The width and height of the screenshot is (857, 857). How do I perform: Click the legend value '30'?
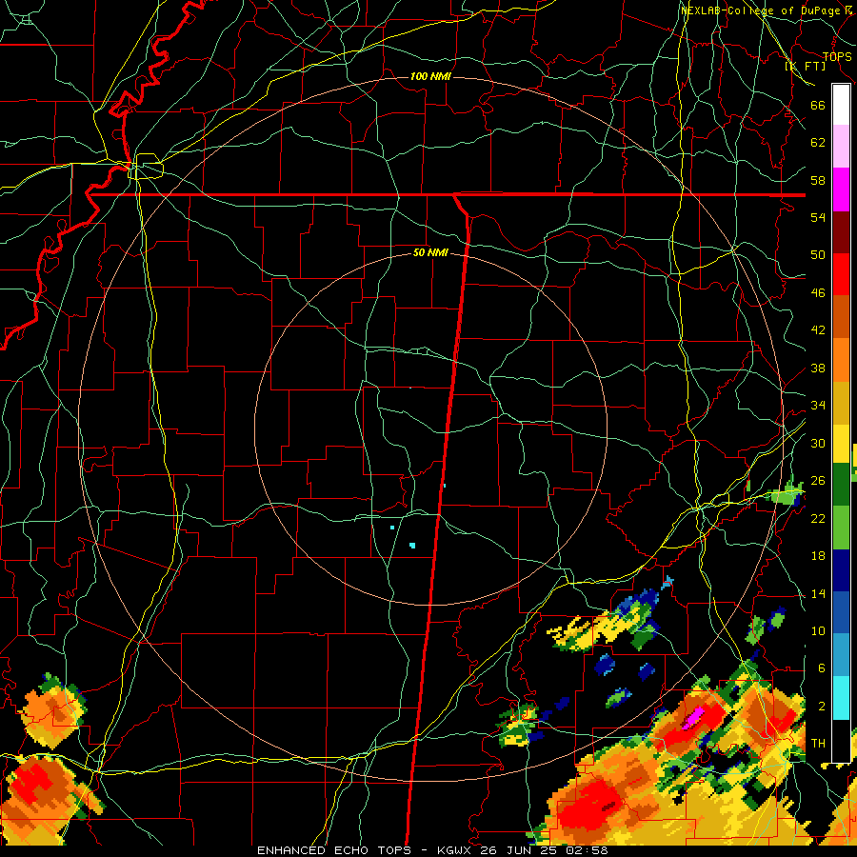coord(818,443)
